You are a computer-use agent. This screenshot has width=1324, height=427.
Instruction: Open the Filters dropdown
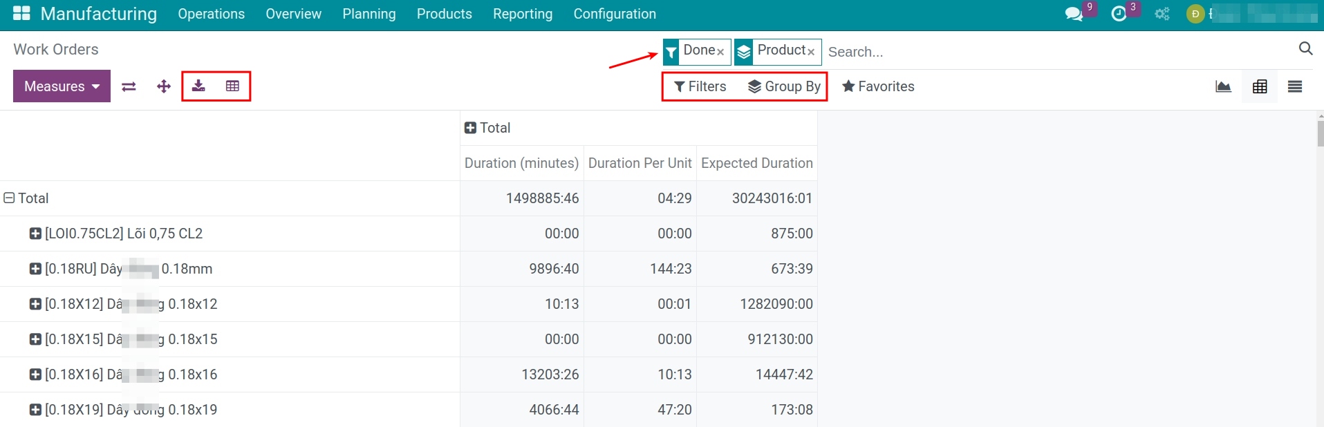click(x=700, y=86)
